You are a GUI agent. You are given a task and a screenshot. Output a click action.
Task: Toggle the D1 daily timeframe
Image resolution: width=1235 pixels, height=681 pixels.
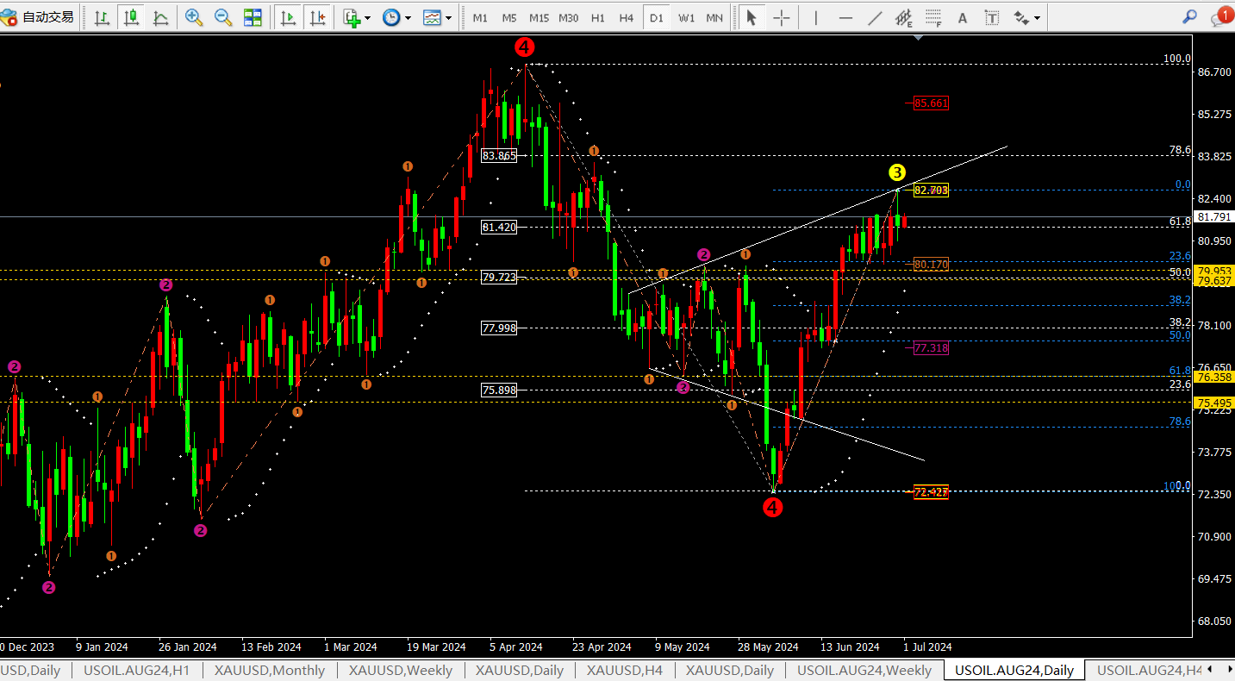[x=657, y=18]
